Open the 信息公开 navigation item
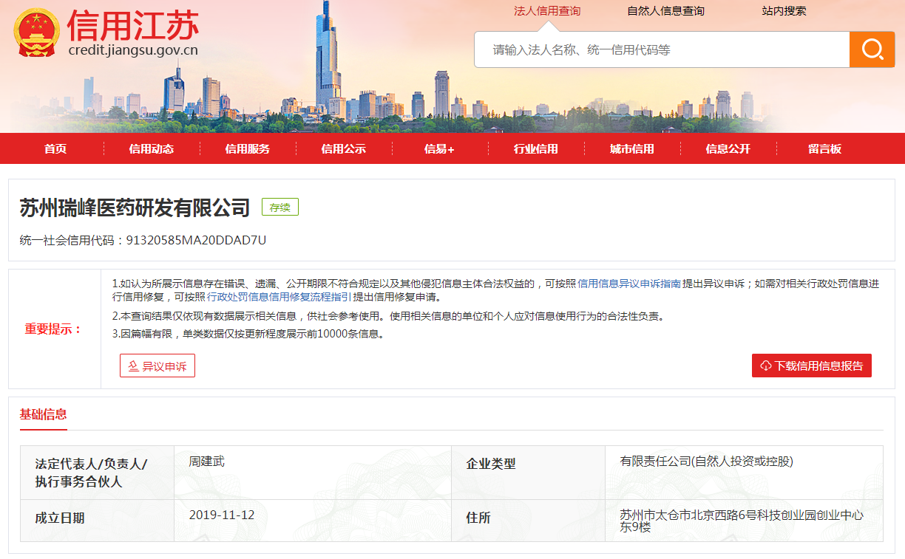The width and height of the screenshot is (905, 559). [x=728, y=148]
